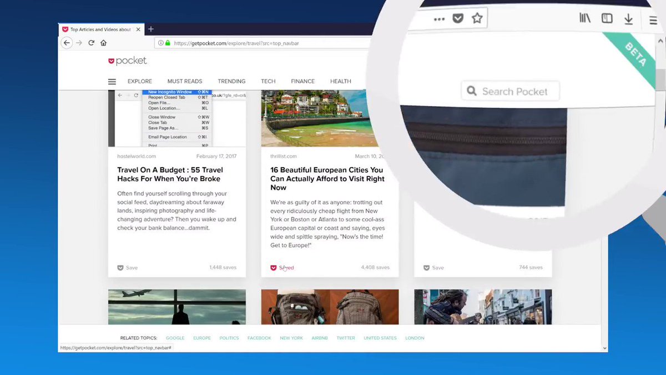Go back with the browser back arrow
666x375 pixels.
click(x=67, y=43)
